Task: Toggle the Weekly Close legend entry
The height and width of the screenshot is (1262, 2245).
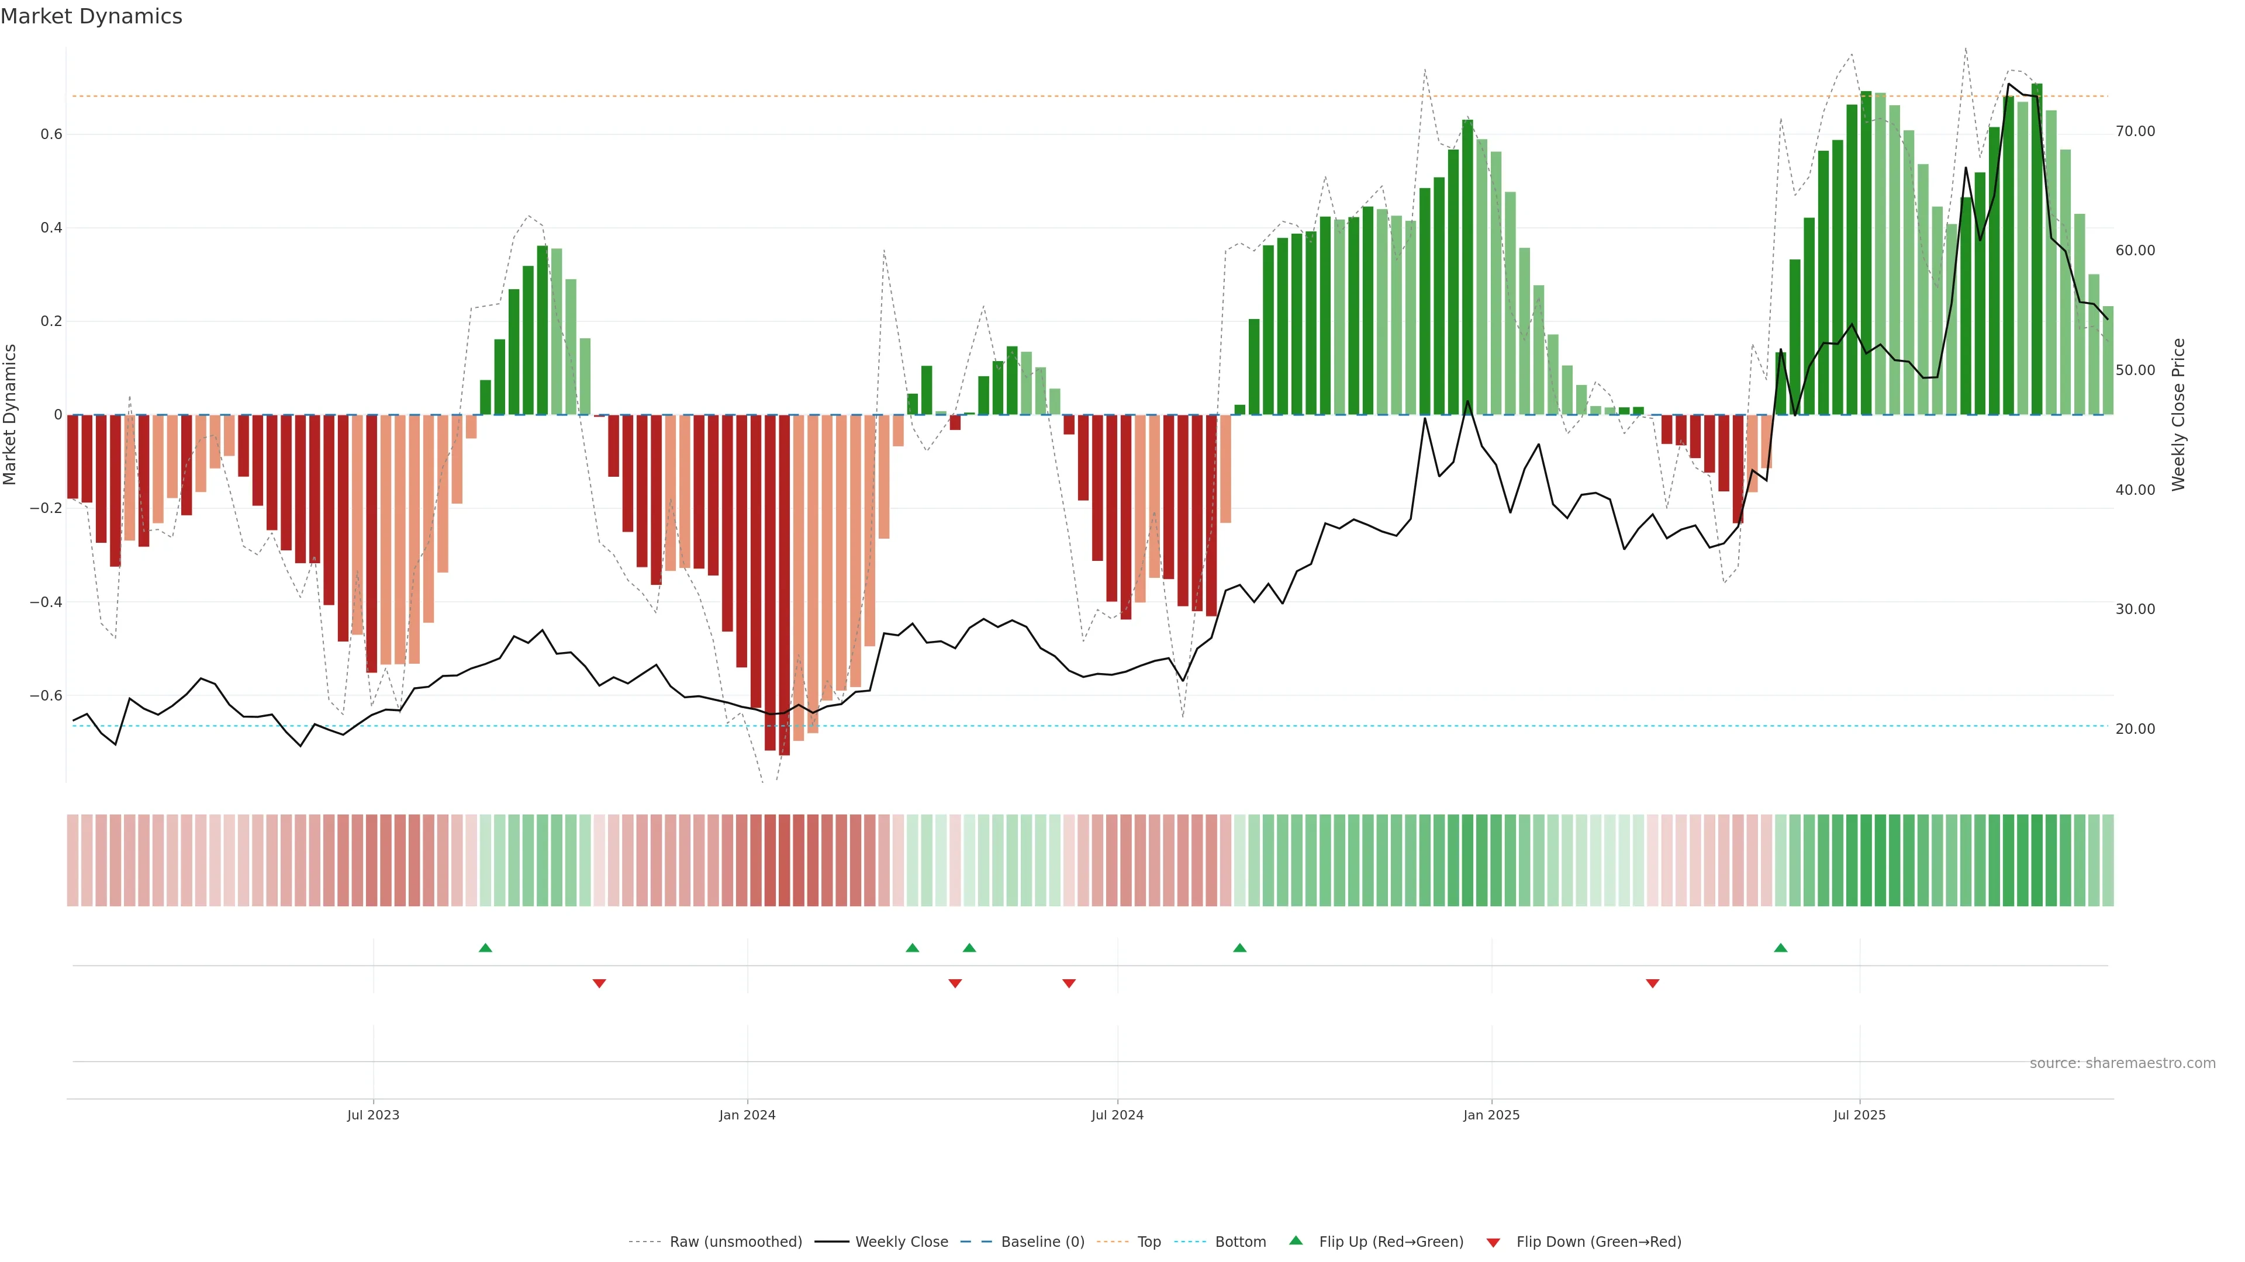Action: click(x=901, y=1242)
